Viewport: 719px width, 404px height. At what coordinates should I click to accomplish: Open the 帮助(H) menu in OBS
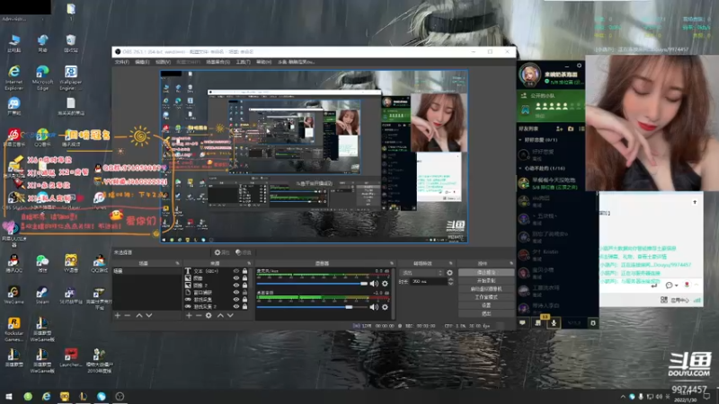(263, 62)
